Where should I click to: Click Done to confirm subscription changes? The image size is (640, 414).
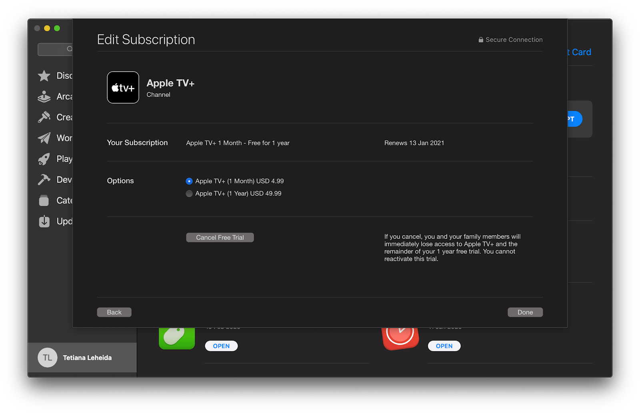(x=525, y=312)
